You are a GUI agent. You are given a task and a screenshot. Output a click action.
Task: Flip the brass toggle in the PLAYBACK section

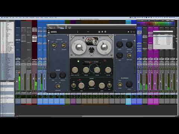point(120,84)
